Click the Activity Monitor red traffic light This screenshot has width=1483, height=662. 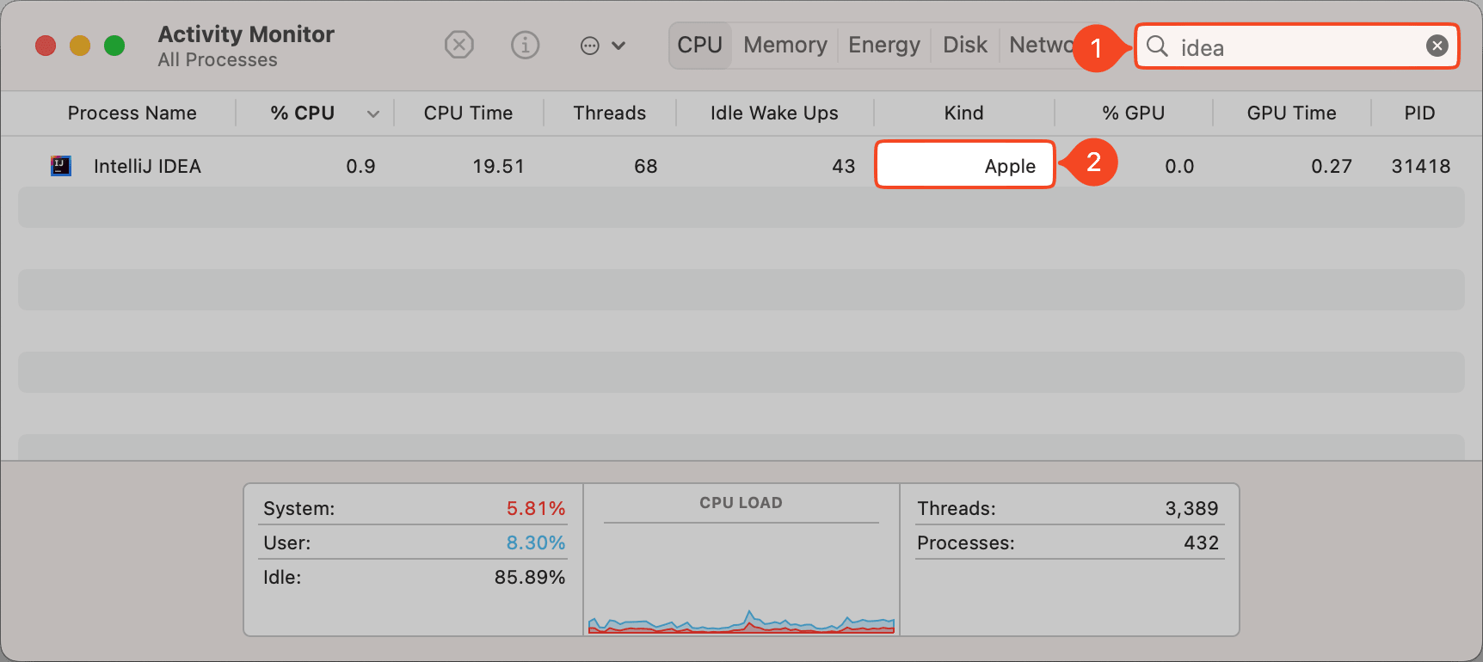point(46,45)
